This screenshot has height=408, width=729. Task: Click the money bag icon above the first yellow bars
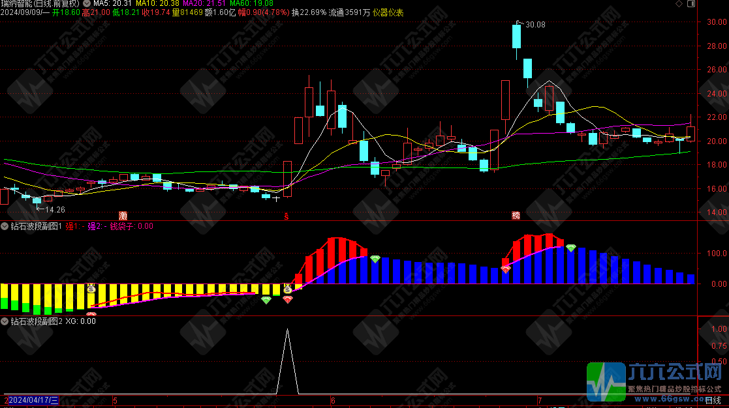tap(91, 287)
